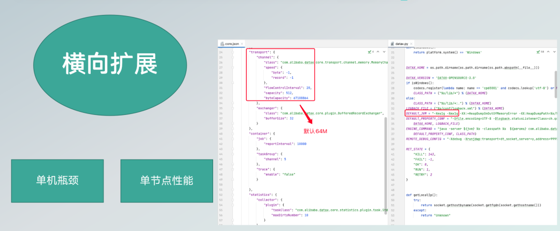Viewport: 560px width, 231px height.
Task: Go to previous highlighted problem in core.json
Action: click(x=378, y=52)
